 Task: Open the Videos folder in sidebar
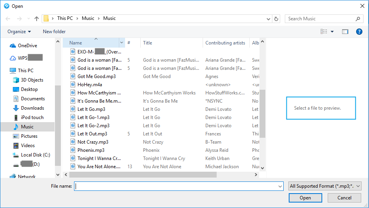point(28,146)
